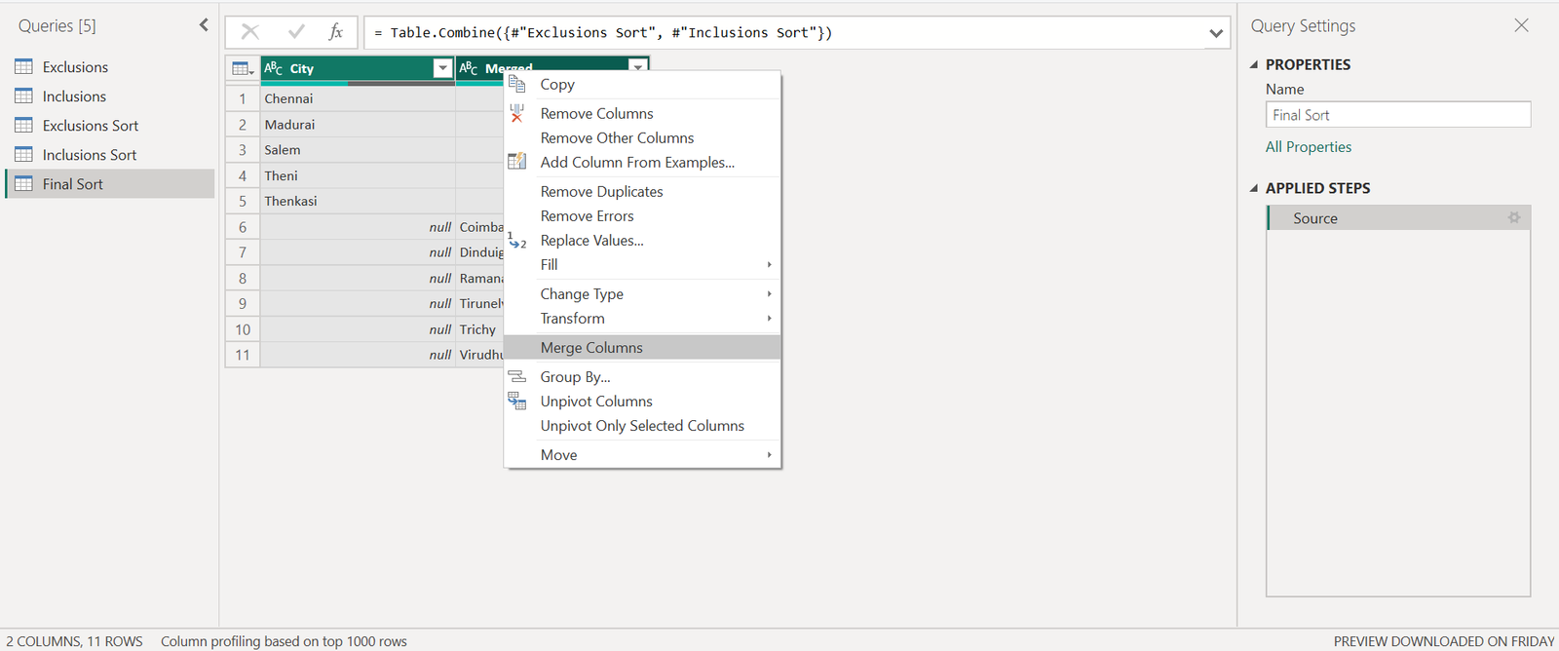The image size is (1559, 651).
Task: Open Source step settings gear
Action: [x=1514, y=217]
